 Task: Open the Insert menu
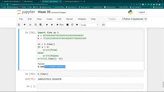click(x=49, y=19)
